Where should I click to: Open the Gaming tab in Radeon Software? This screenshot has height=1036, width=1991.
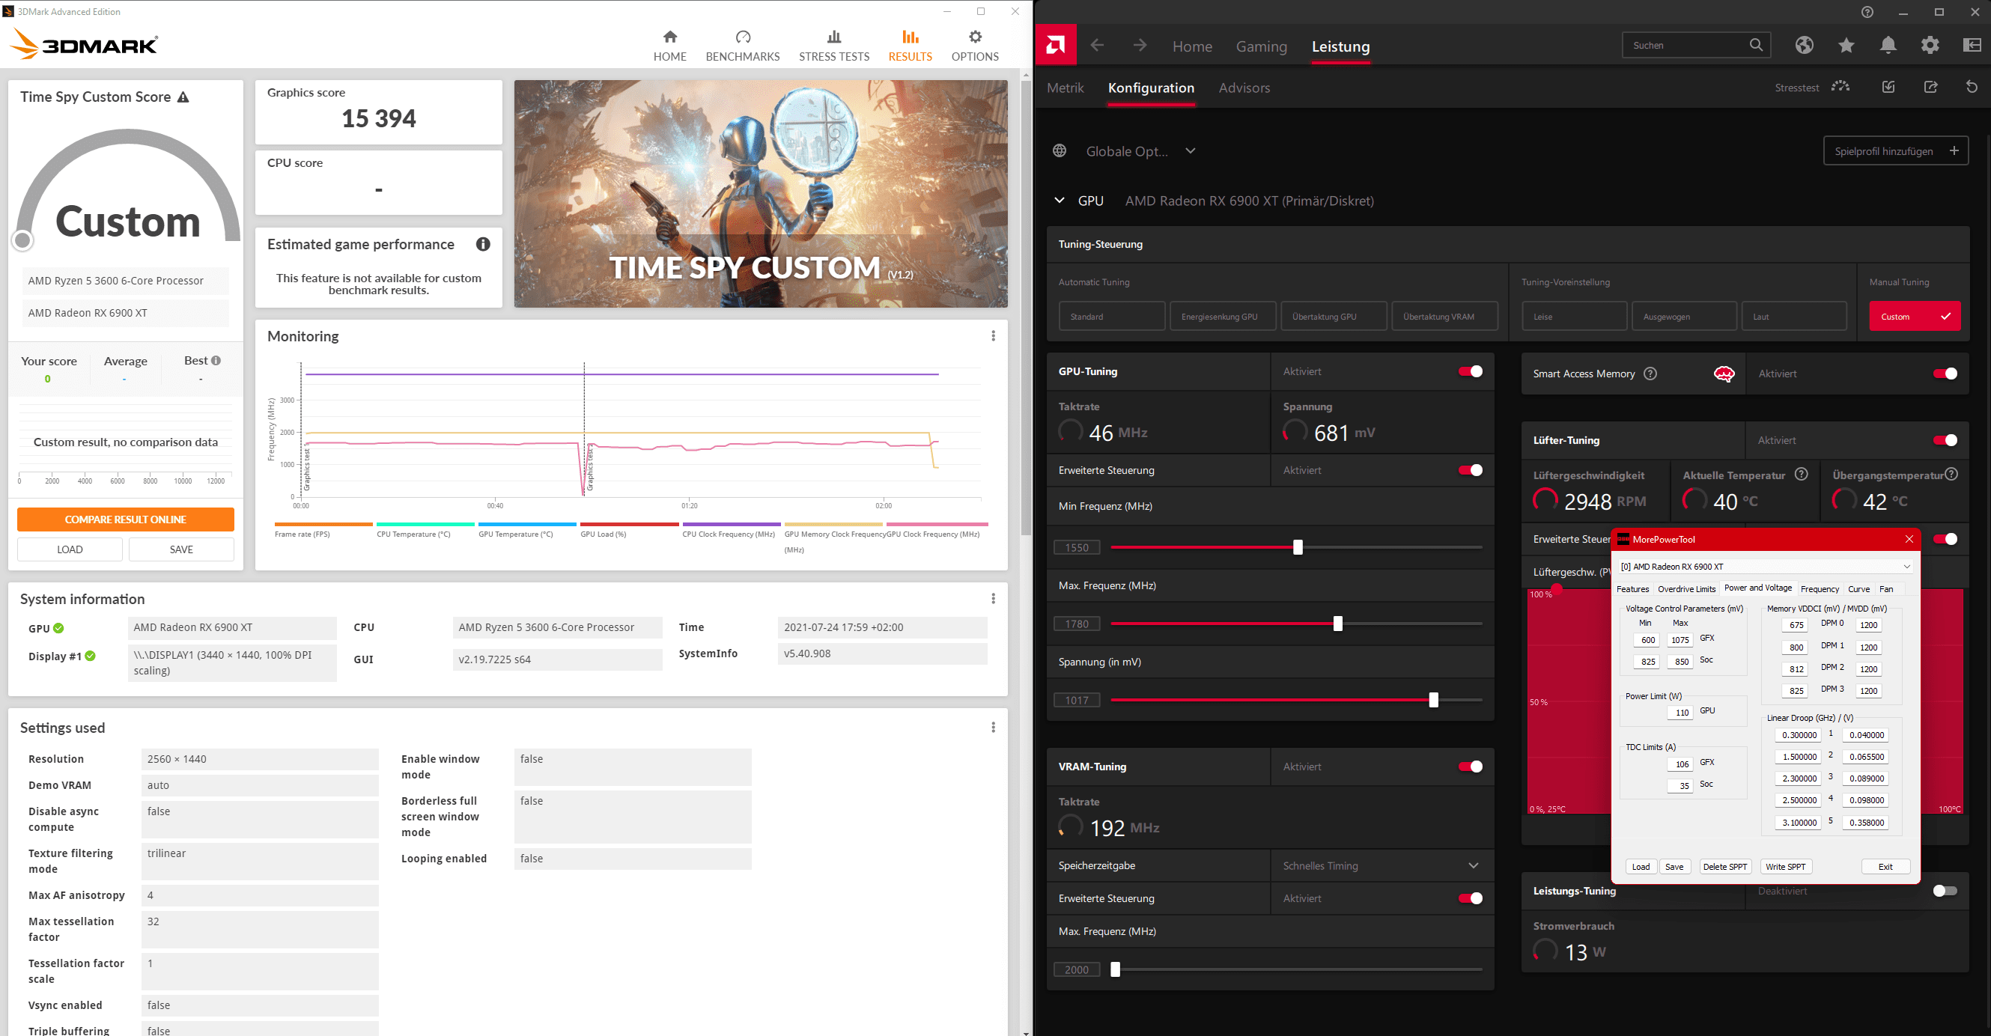[1262, 46]
